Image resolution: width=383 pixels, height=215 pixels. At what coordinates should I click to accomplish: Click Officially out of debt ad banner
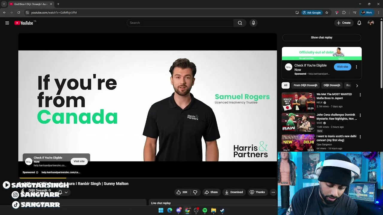(x=322, y=54)
